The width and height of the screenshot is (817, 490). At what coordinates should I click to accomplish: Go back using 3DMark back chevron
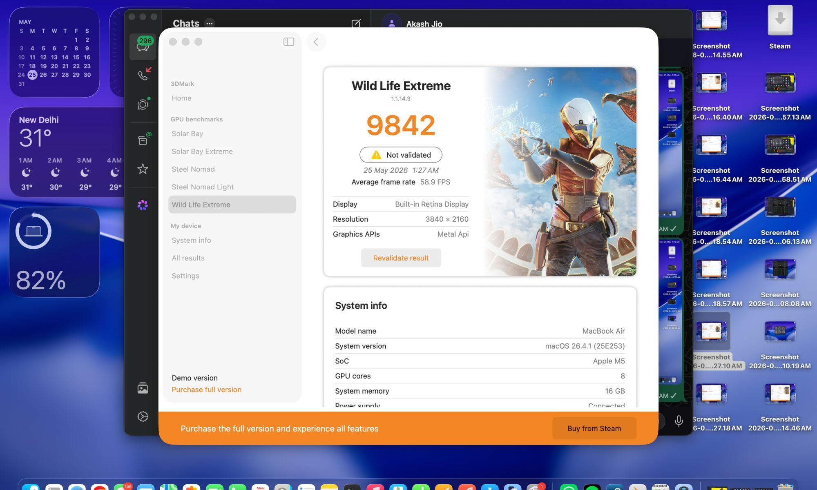316,42
